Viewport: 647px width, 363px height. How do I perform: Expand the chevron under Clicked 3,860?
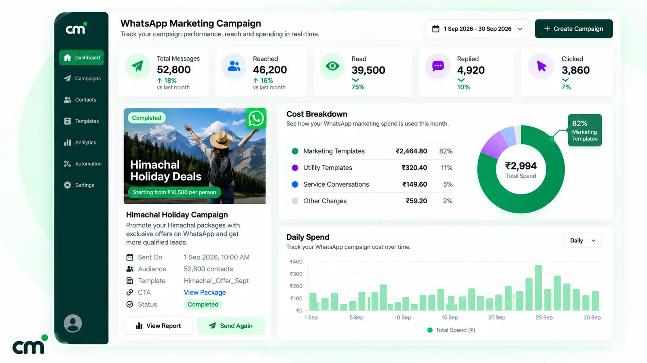click(x=565, y=80)
